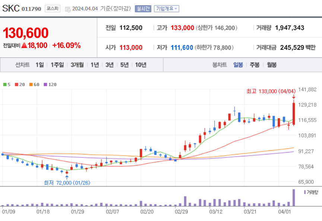Viewport: 322px width, 221px height.
Task: Click the 하한가 78,800 text
Action: tap(214, 48)
